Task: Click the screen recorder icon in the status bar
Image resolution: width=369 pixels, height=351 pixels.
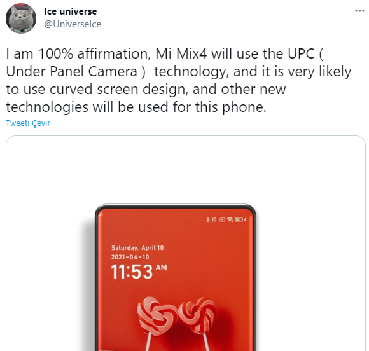Action: pyautogui.click(x=222, y=219)
